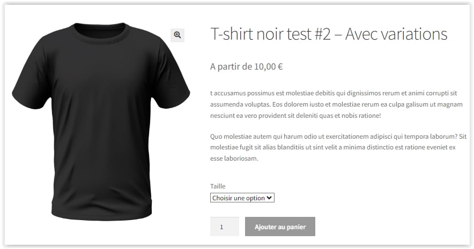This screenshot has width=474, height=249.
Task: Click the "10,00" amount in the price
Action: [x=265, y=66]
